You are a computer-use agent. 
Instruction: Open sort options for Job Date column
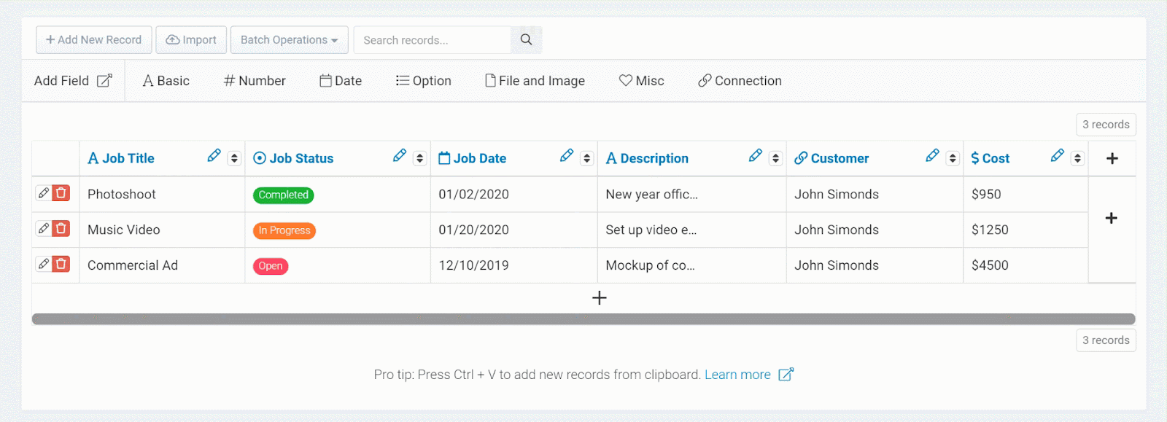586,158
